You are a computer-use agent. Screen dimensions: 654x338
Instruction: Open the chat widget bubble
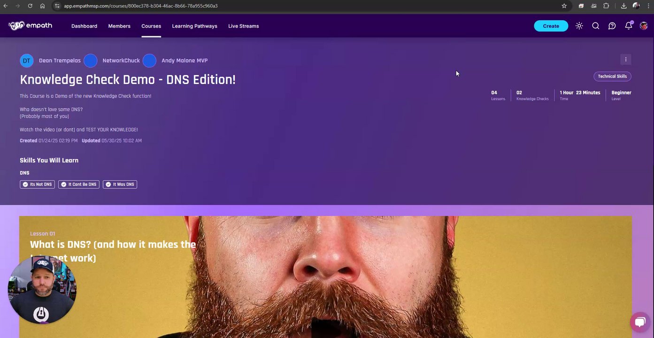tap(639, 322)
